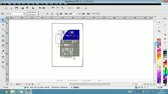
Task: Click the Save disk icon
Action: coord(16,8)
